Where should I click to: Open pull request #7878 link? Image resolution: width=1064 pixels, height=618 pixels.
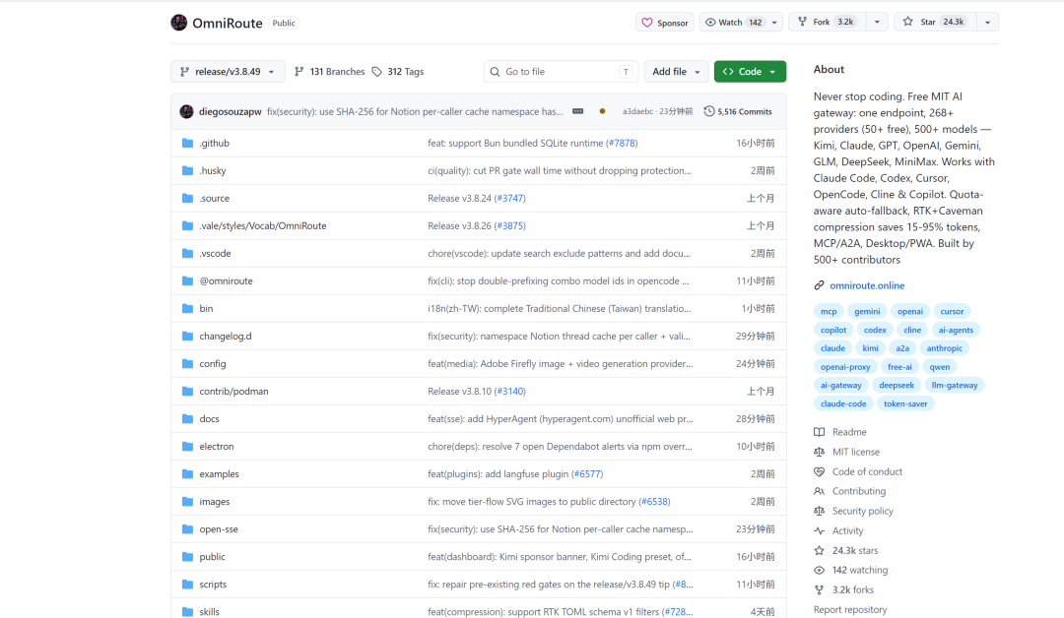(623, 143)
